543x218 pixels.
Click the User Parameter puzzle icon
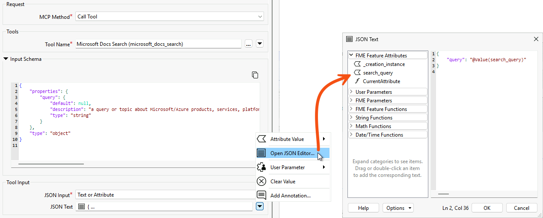[x=261, y=167]
